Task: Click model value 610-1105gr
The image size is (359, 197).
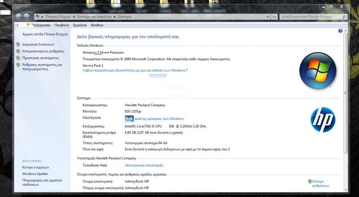Action: [133, 111]
